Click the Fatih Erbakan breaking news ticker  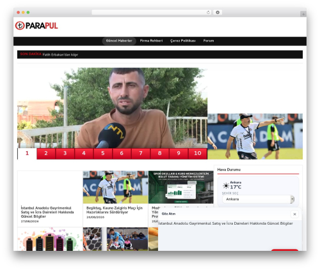click(x=60, y=55)
